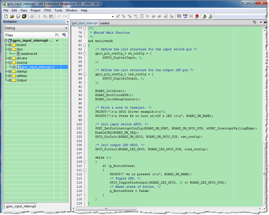
Task: Click the Copy toolbar icon
Action: point(45,16)
